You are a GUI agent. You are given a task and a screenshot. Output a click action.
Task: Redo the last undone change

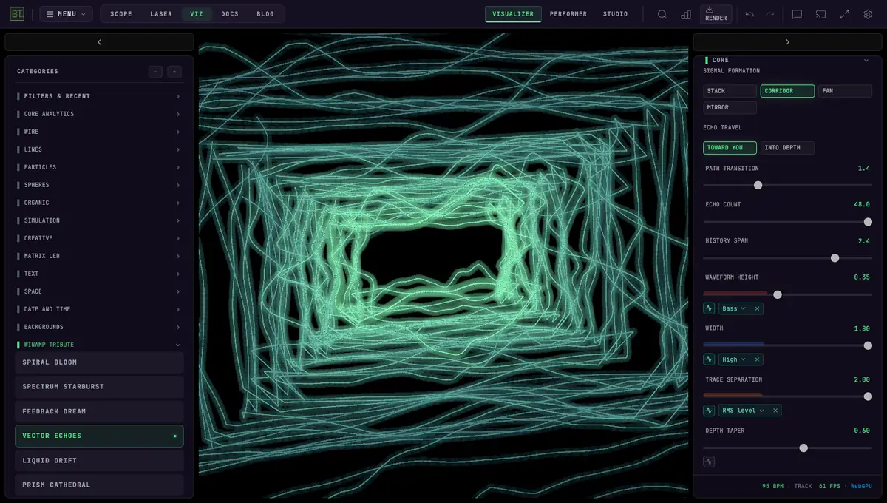click(x=770, y=14)
